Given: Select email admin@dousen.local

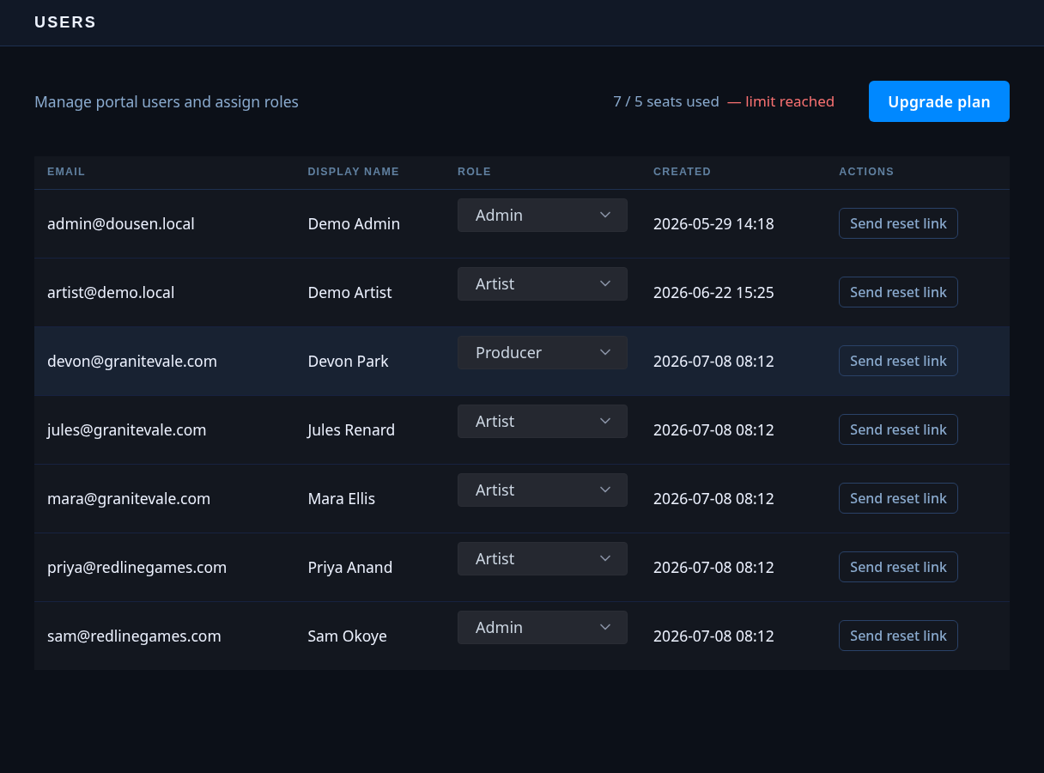Looking at the screenshot, I should coord(121,223).
